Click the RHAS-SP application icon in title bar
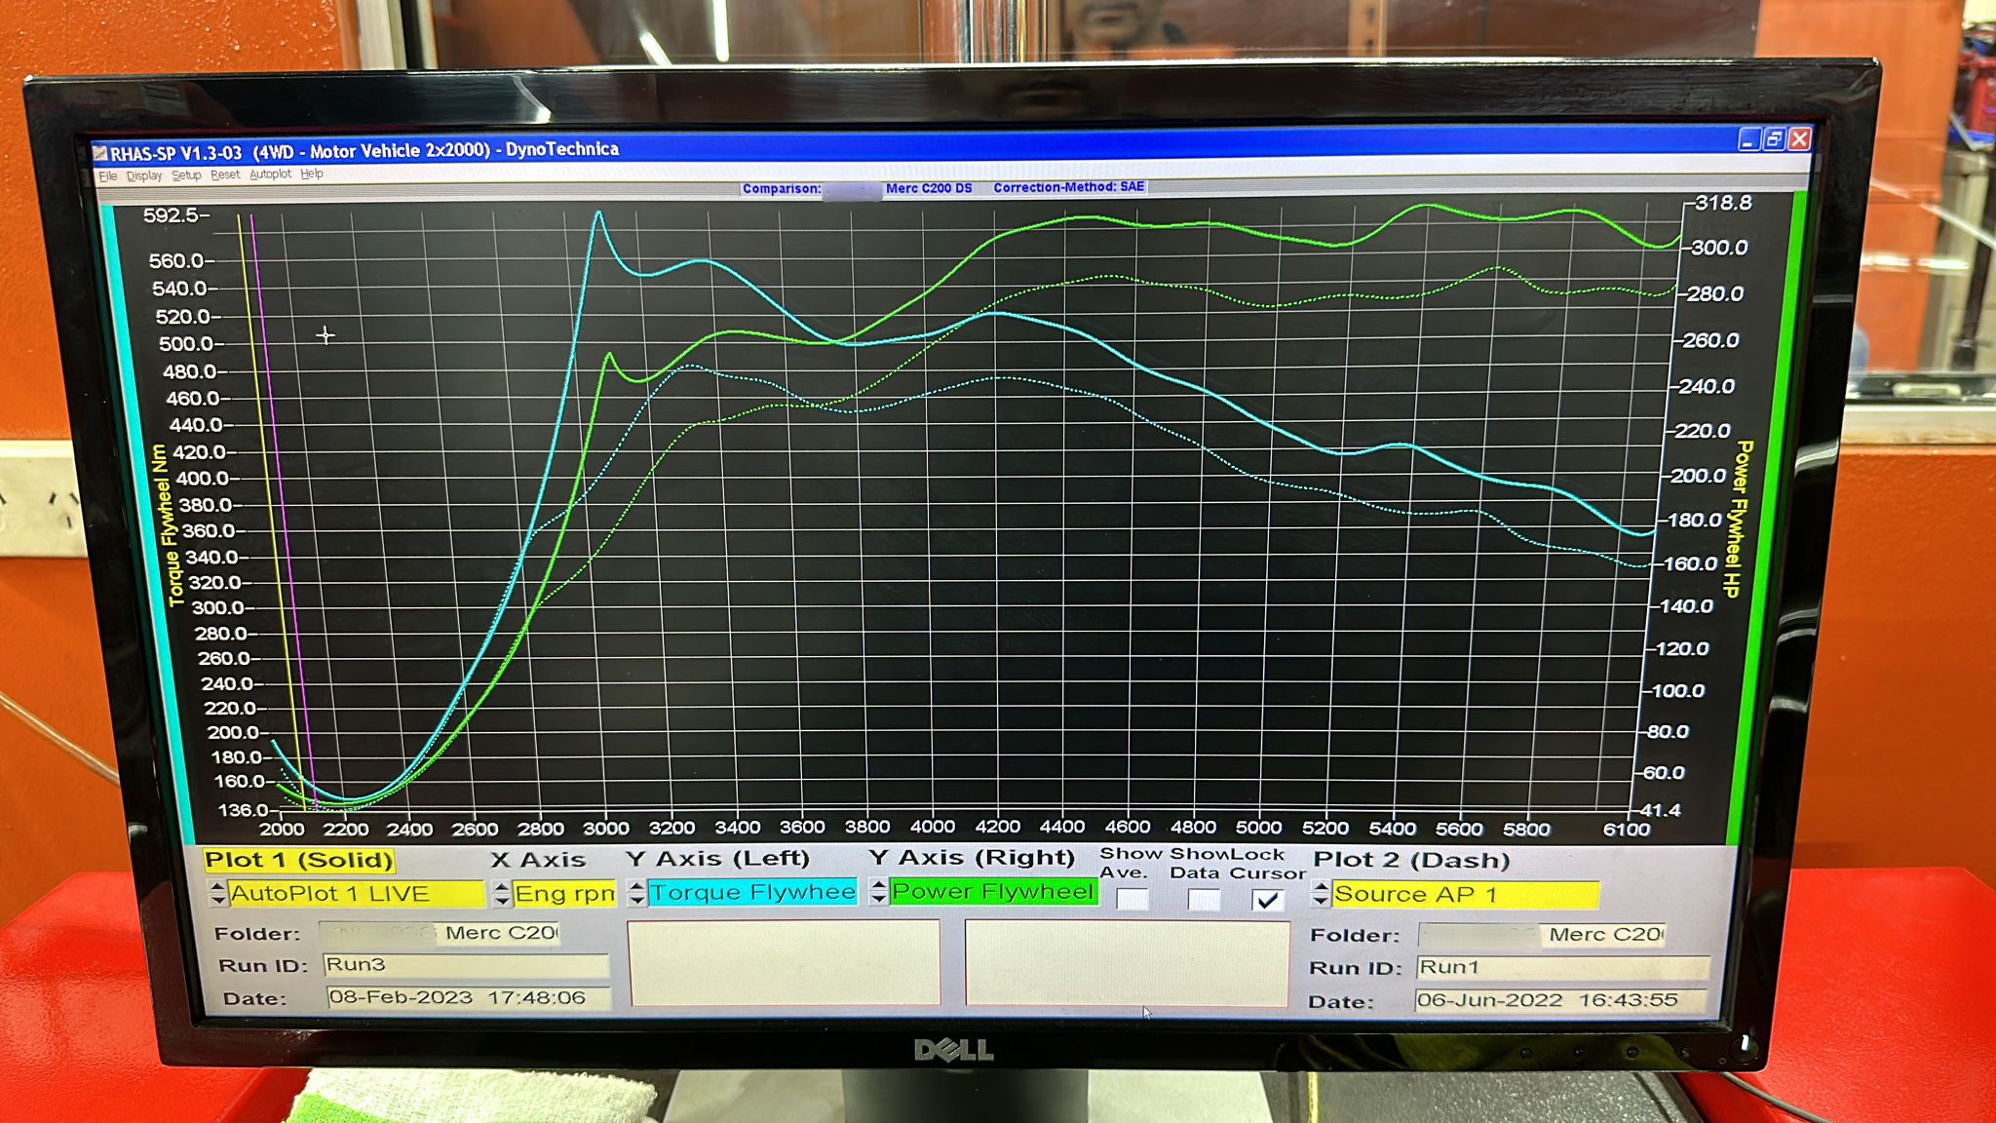Image resolution: width=1996 pixels, height=1123 pixels. [x=100, y=153]
